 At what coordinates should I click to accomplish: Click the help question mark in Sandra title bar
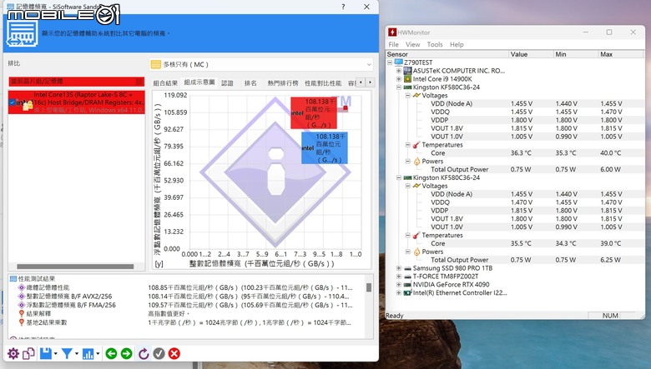(x=343, y=7)
